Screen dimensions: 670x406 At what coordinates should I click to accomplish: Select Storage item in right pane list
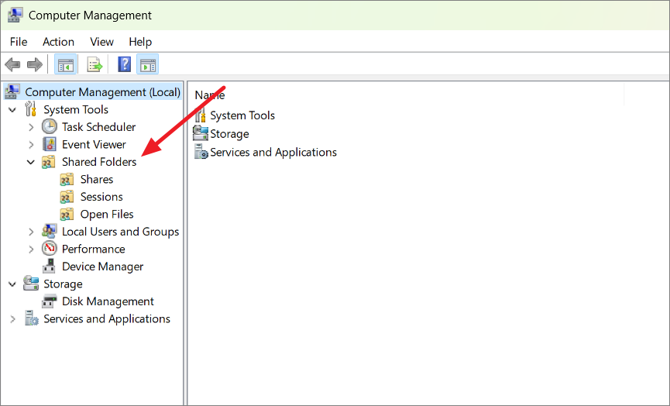(x=229, y=134)
